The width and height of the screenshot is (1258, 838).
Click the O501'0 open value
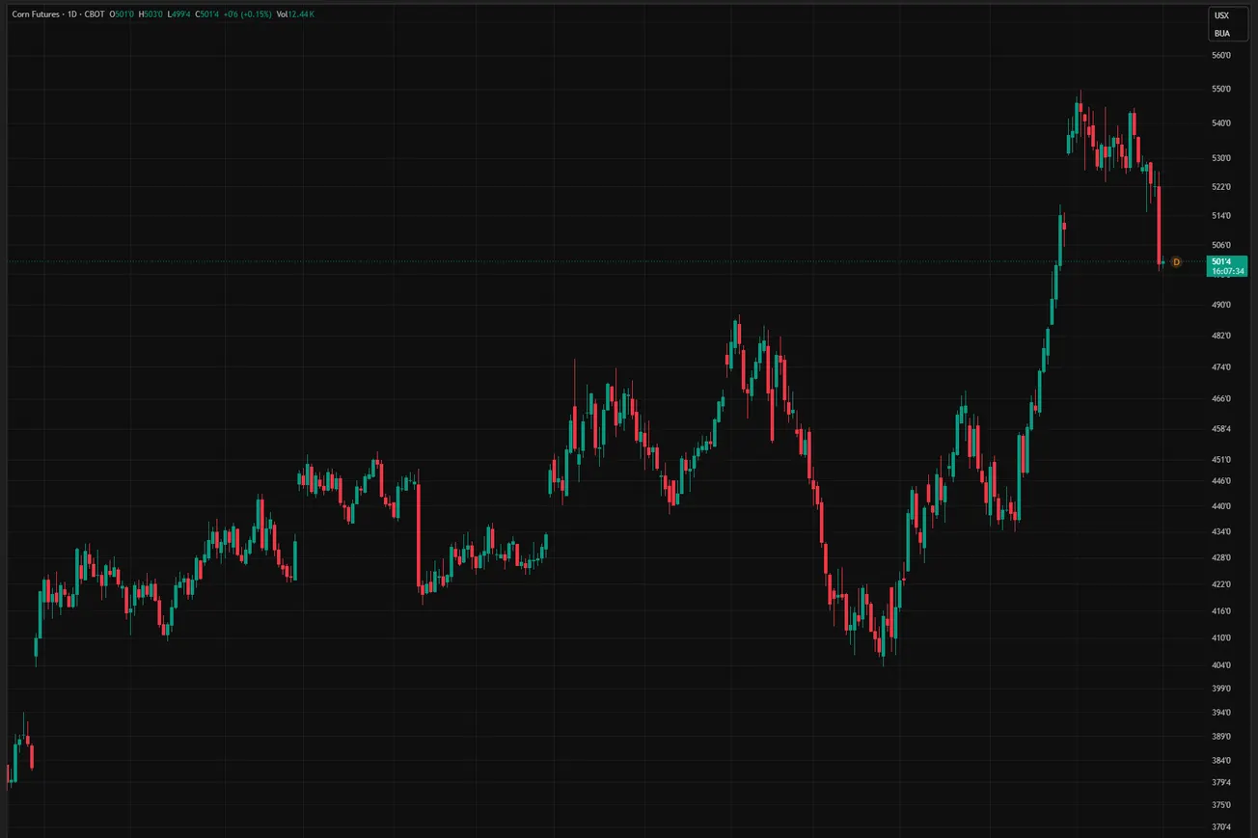(x=122, y=14)
